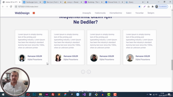This screenshot has width=173, height=97.
Task: Launch Photoshop from the taskbar
Action: [34, 95]
